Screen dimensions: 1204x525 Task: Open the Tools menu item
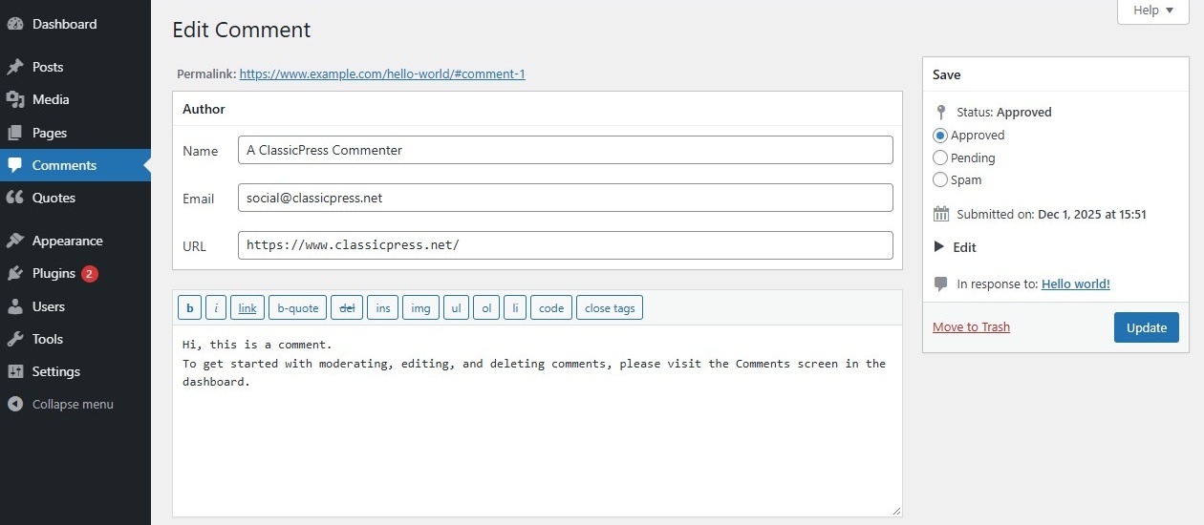[x=75, y=339]
